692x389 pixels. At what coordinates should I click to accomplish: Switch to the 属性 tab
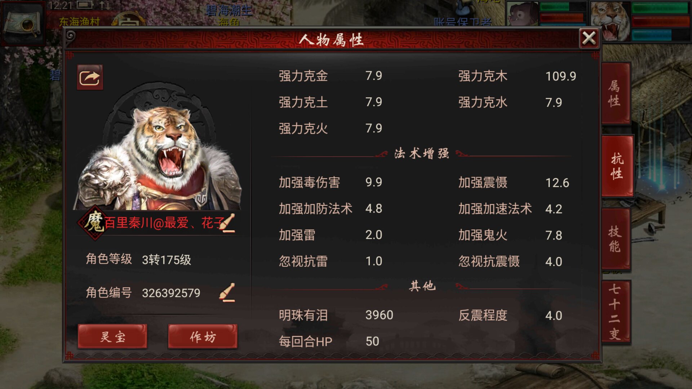616,93
